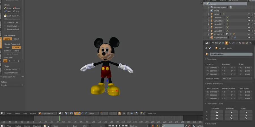Open the Particles properties tab icon
Screen dimensions: 255x127
point(247,43)
